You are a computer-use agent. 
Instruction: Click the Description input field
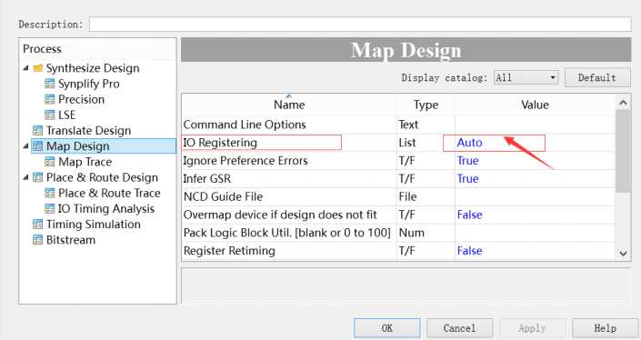click(x=360, y=25)
